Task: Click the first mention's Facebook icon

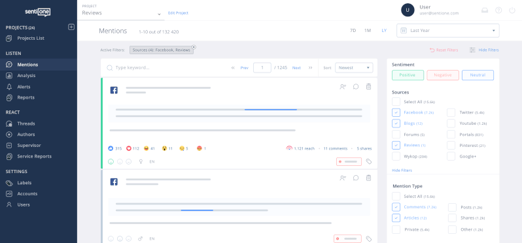Action: coord(114,90)
